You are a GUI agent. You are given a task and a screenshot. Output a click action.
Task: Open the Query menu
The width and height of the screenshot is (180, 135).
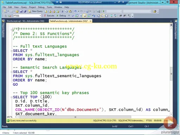click(24, 7)
